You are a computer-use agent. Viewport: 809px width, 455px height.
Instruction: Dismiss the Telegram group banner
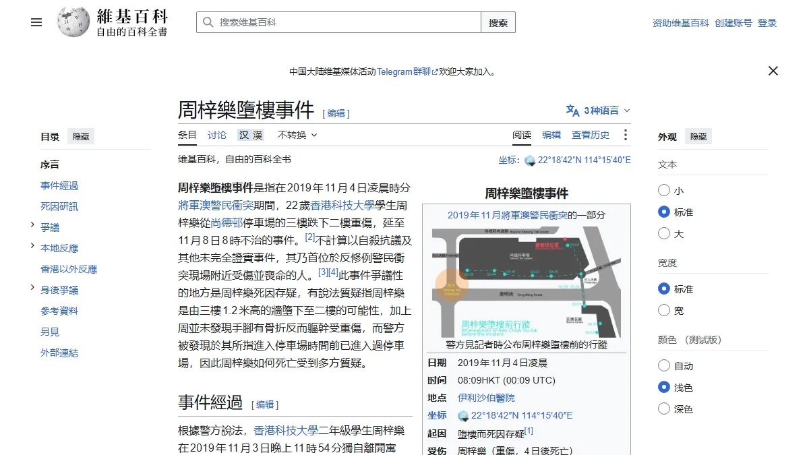773,71
